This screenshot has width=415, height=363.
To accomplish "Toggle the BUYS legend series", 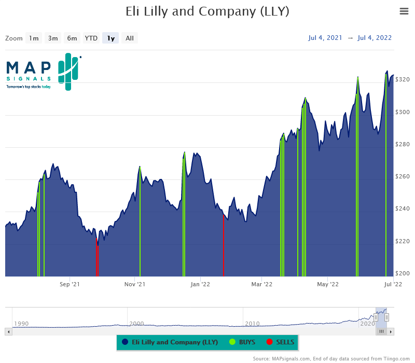I will [242, 342].
